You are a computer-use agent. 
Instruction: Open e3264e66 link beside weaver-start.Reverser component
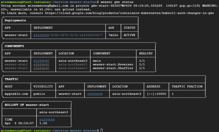[41, 64]
